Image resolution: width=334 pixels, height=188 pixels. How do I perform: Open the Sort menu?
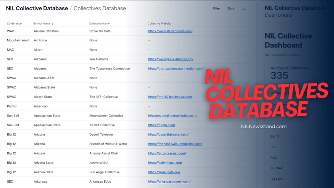231,8
